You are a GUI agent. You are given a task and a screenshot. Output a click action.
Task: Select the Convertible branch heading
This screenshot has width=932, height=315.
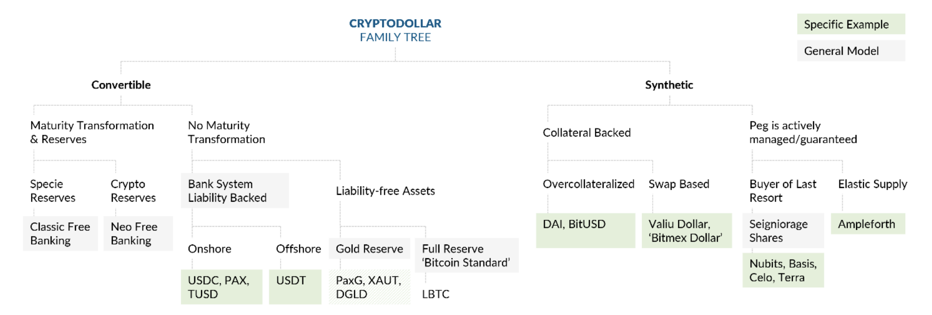click(121, 85)
